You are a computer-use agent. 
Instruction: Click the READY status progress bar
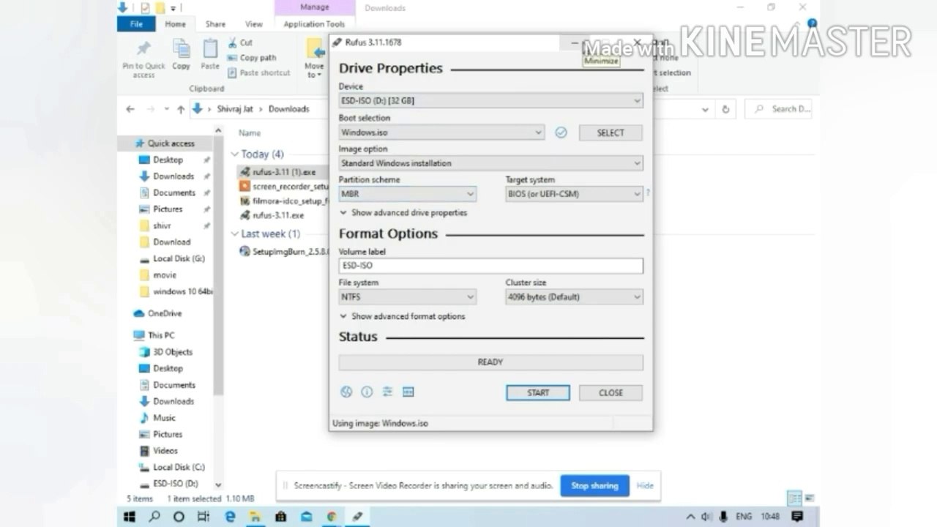490,362
